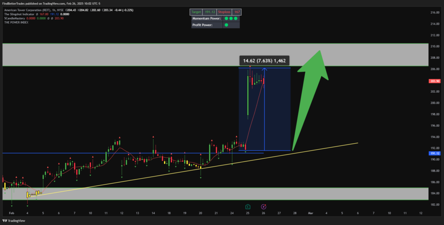
Task: Click the Stoploss cell in the table
Action: tap(224, 12)
